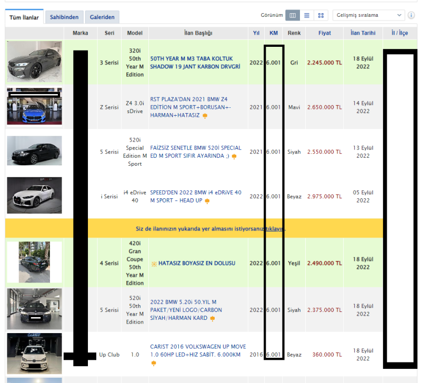Open the blue BMW Z4 listing thumbnail
Viewport: 421px width, 383px height.
(34, 106)
